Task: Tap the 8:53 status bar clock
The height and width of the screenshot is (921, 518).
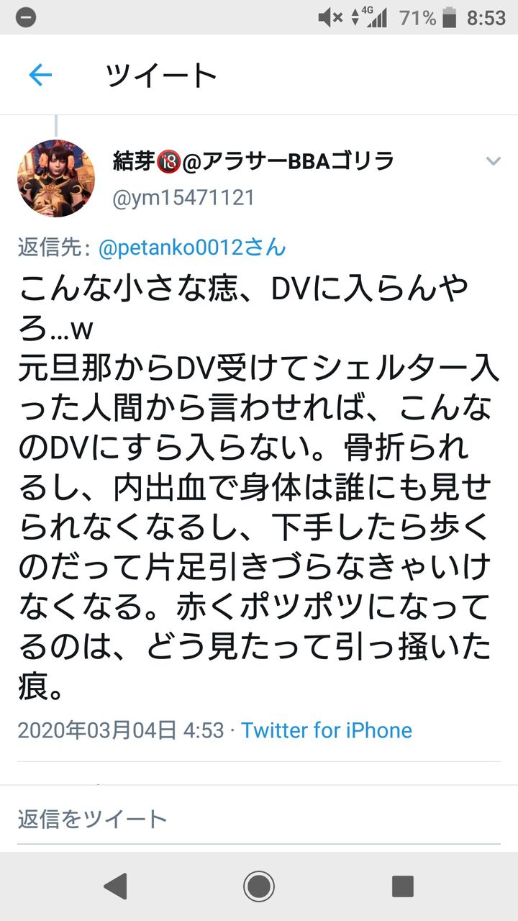Action: click(486, 17)
